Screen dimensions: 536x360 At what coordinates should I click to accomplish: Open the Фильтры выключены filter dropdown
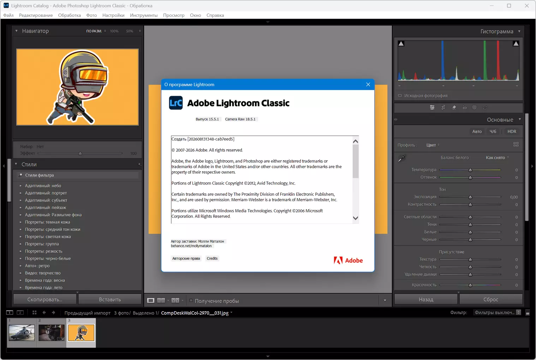point(497,312)
